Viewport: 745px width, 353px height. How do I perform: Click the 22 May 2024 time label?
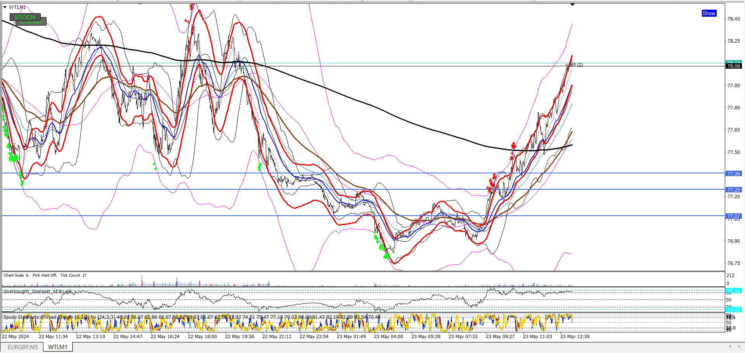tap(15, 336)
